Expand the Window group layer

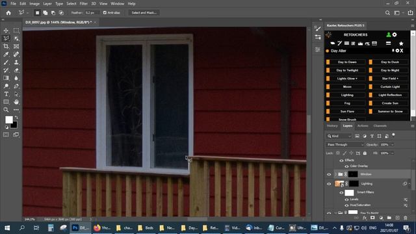(335, 174)
